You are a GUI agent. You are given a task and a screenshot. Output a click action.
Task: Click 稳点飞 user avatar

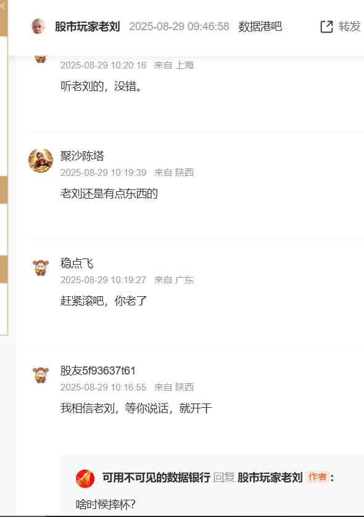click(41, 267)
